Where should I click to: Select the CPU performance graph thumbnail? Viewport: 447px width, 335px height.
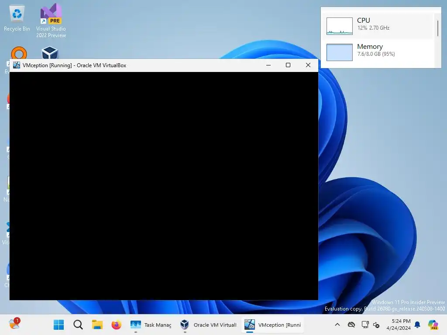(339, 26)
